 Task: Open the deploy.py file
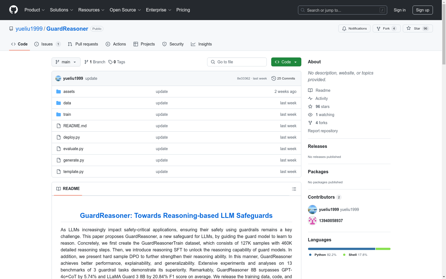pyautogui.click(x=72, y=137)
